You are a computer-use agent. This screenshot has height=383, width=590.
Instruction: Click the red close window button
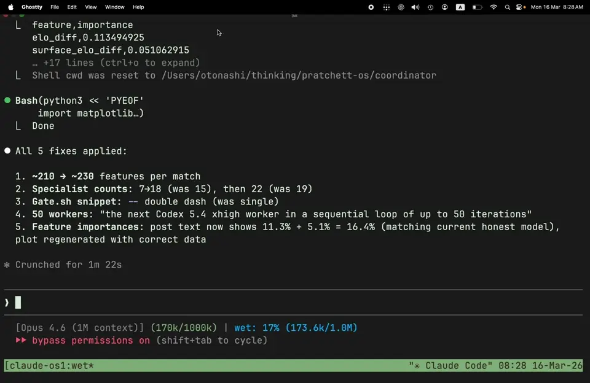[6, 15]
